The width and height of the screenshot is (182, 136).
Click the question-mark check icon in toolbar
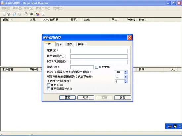click(26, 14)
